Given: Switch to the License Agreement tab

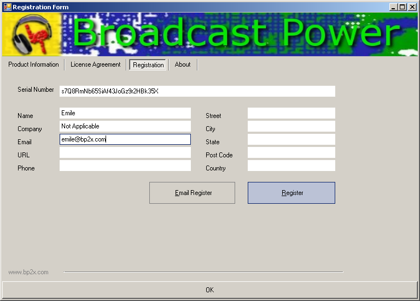Looking at the screenshot, I should [95, 64].
